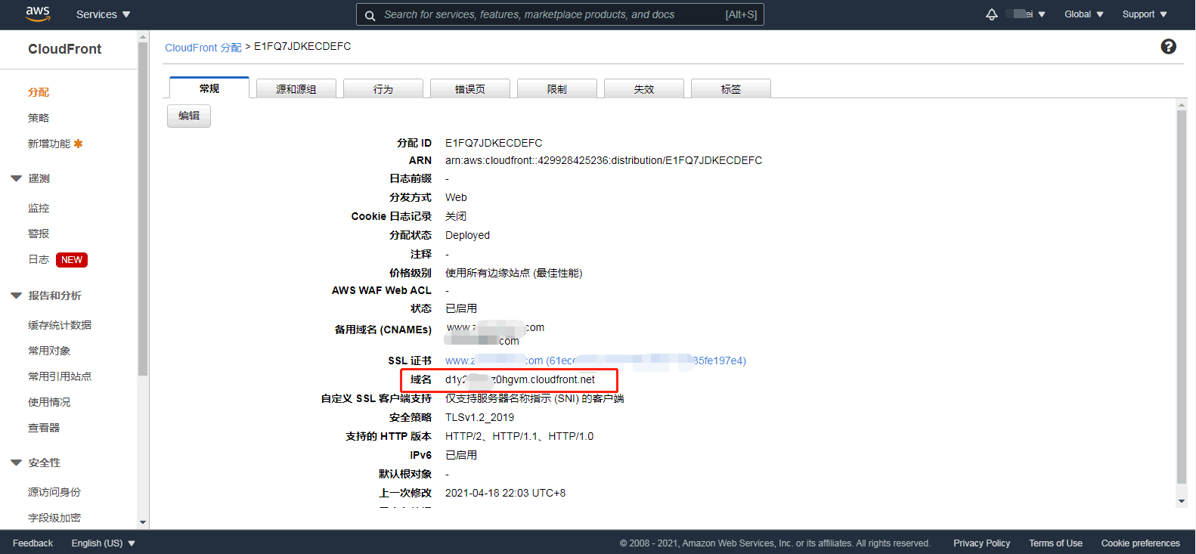Focus the AWS services search field

(559, 14)
